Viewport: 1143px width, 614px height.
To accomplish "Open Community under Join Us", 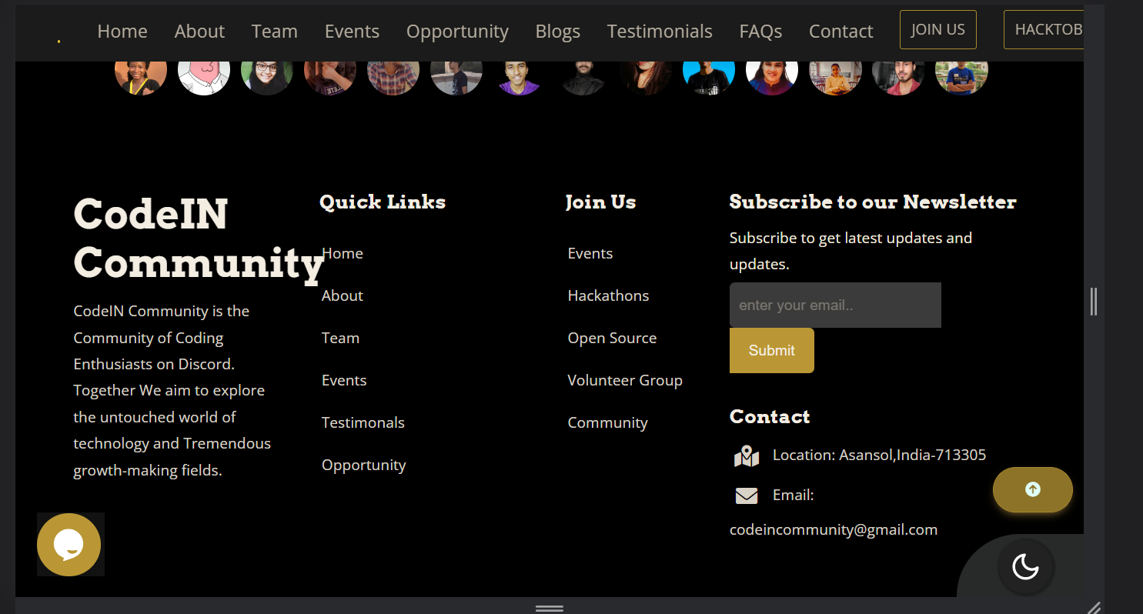I will pos(607,422).
